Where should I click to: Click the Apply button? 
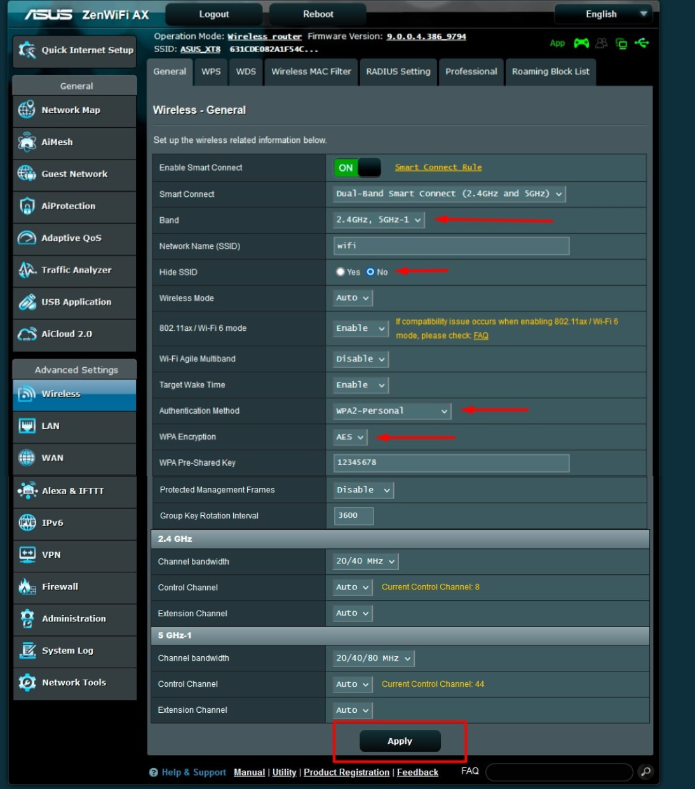pos(400,741)
